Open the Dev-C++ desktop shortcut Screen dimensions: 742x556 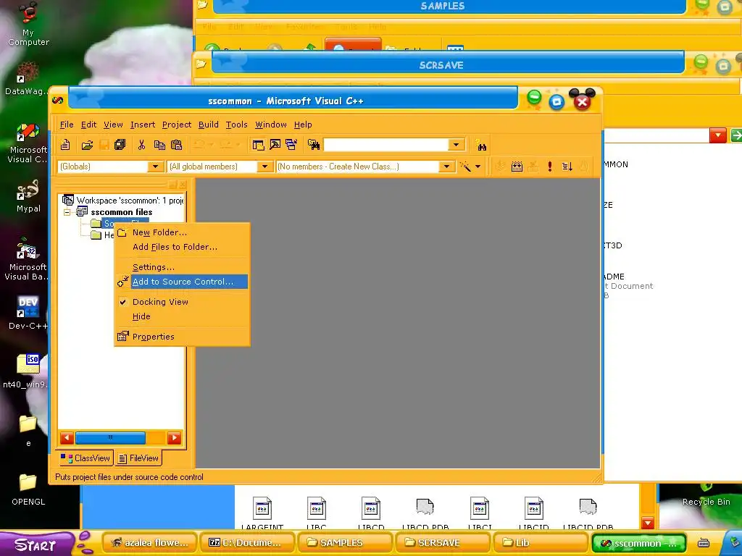pos(28,313)
